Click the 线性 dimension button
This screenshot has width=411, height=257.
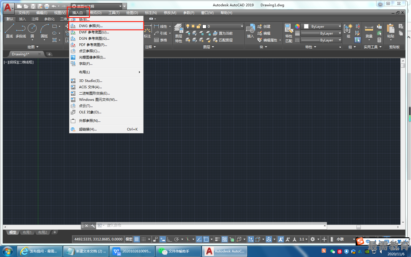pyautogui.click(x=161, y=27)
